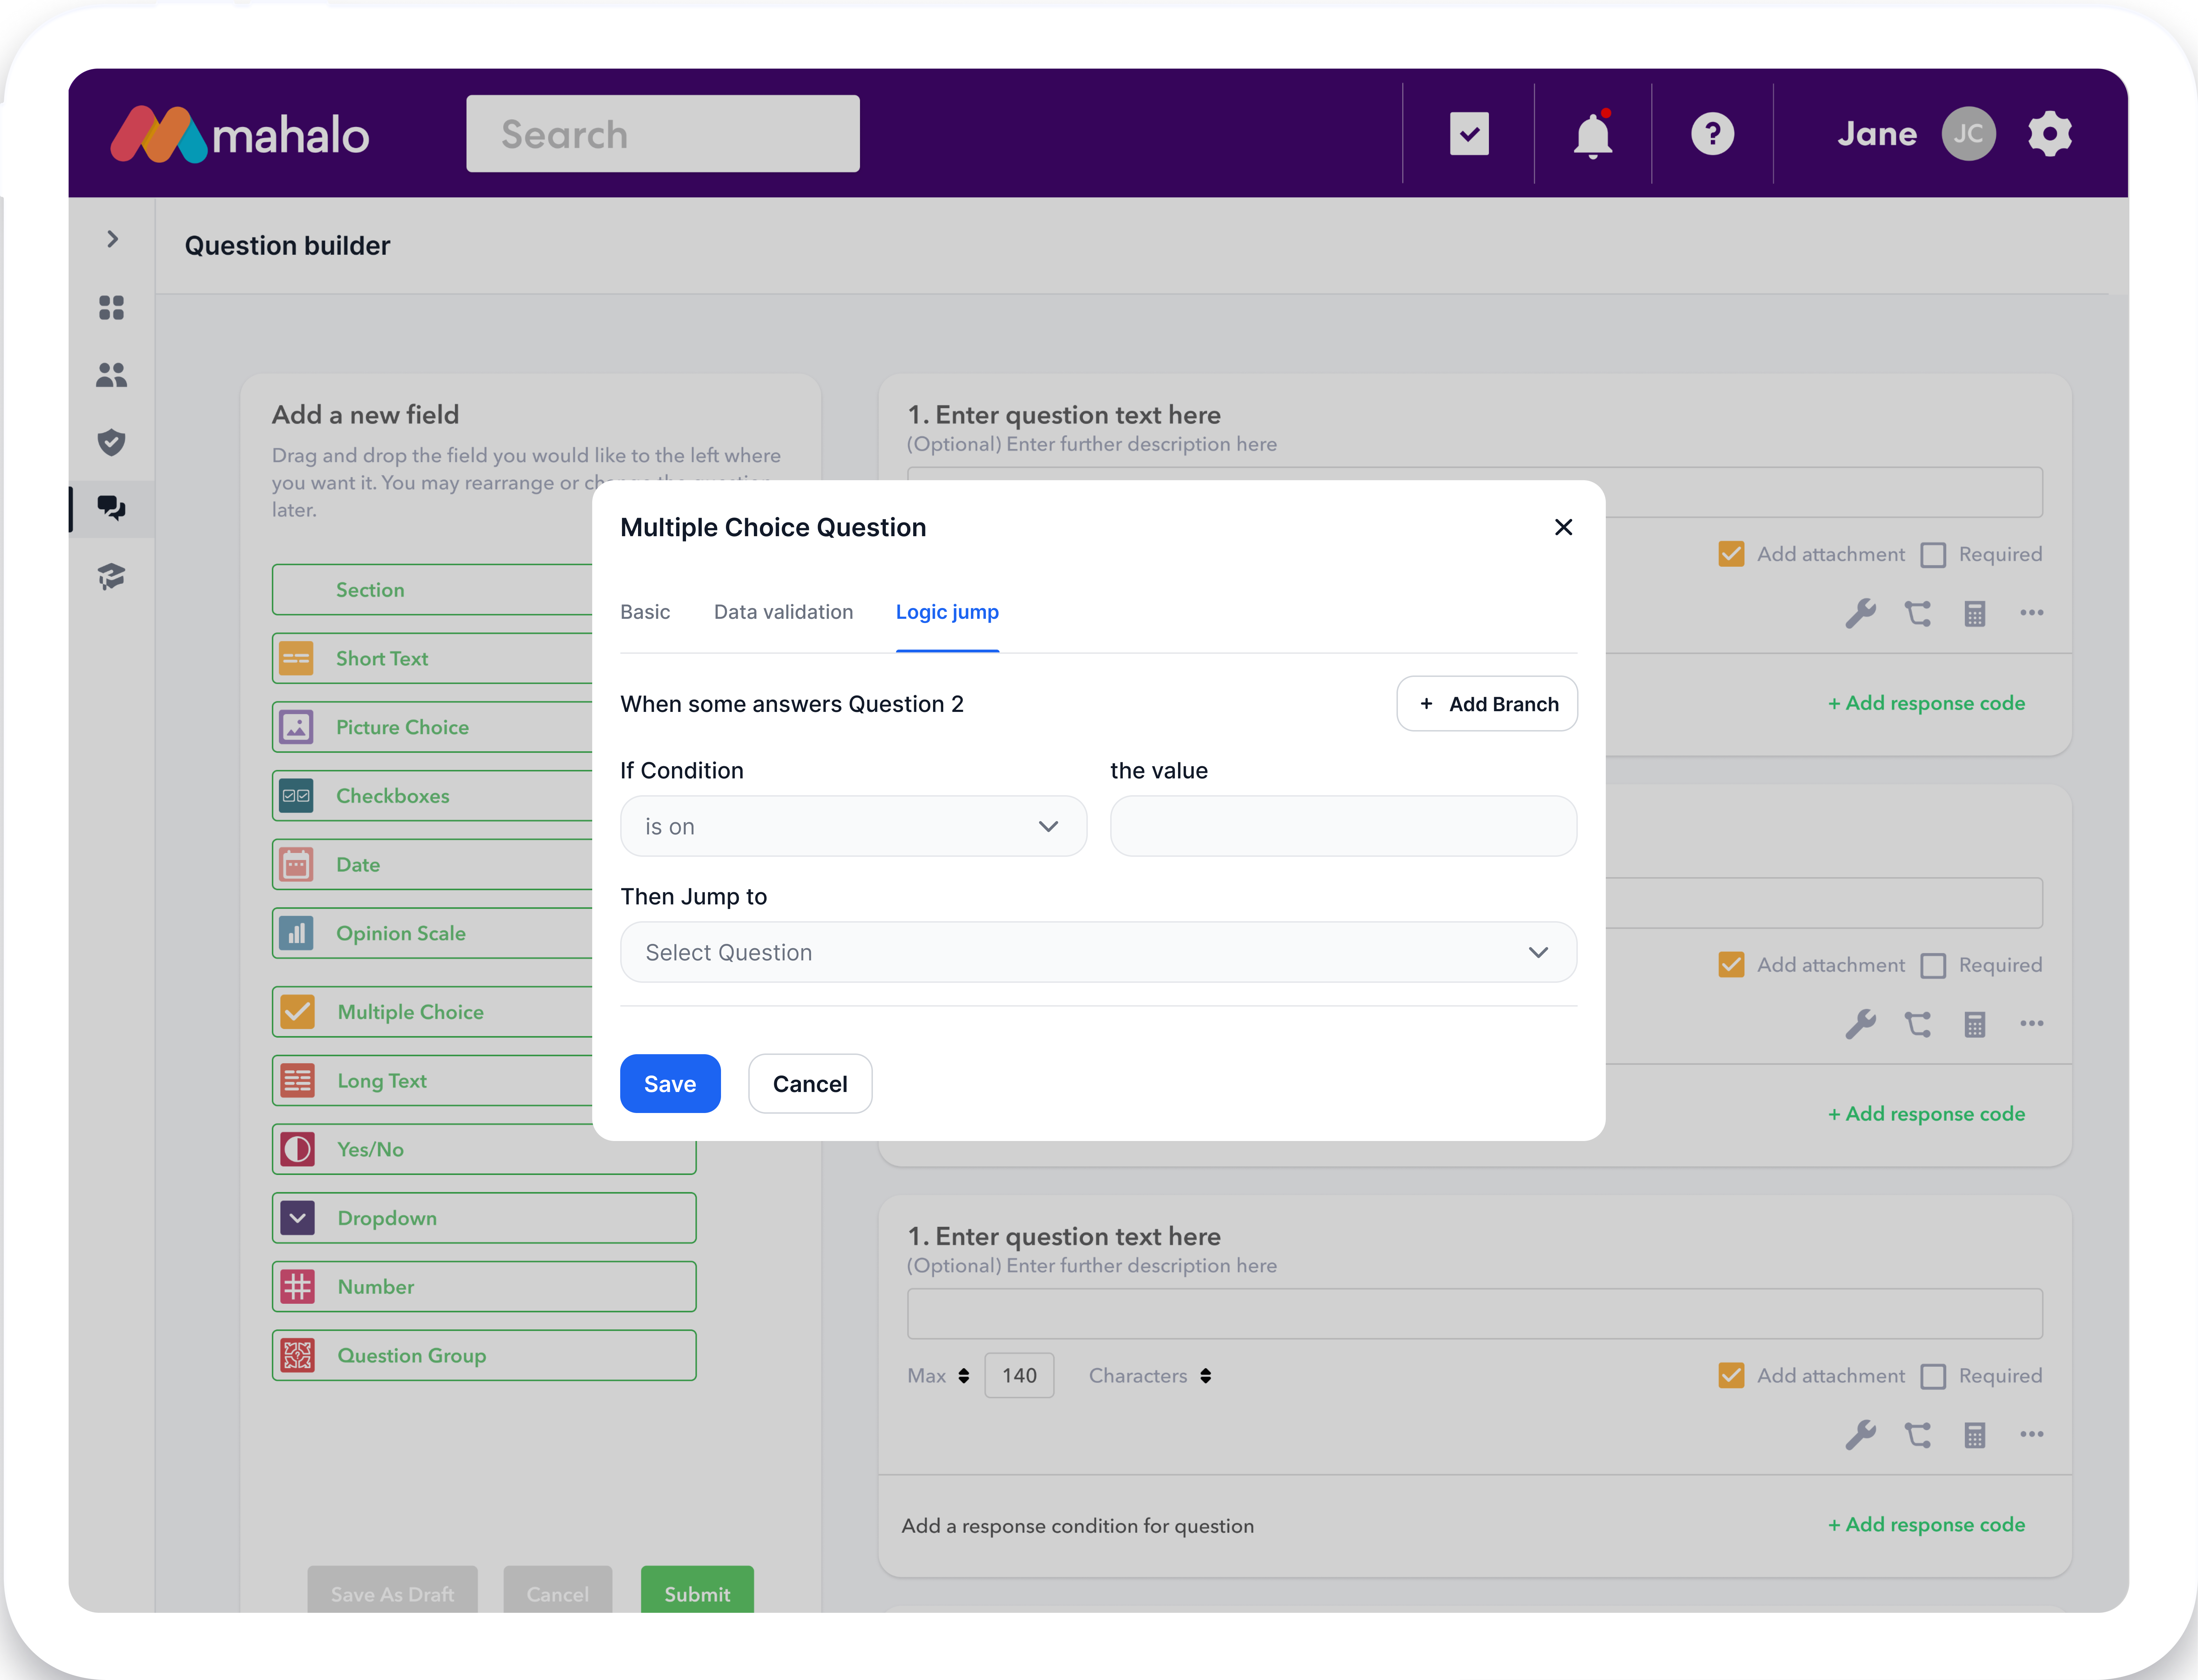Toggle Required checkbox on last question
The image size is (2198, 1680).
[x=1933, y=1377]
